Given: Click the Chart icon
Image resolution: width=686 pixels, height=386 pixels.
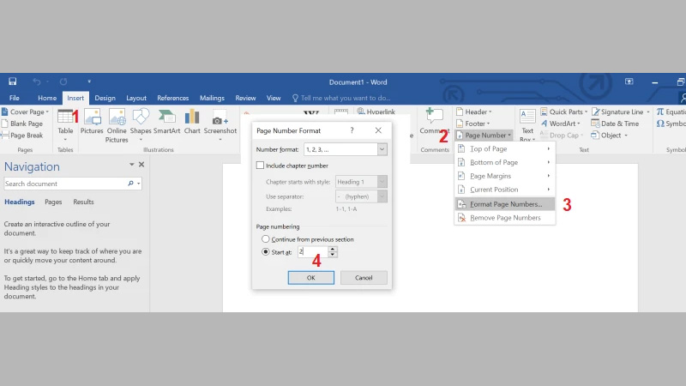Looking at the screenshot, I should pos(192,118).
